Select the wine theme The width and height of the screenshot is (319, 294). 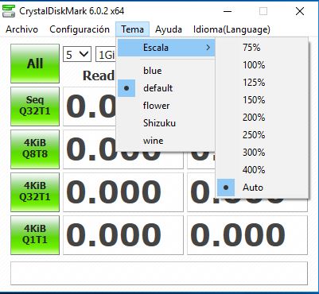click(166, 141)
